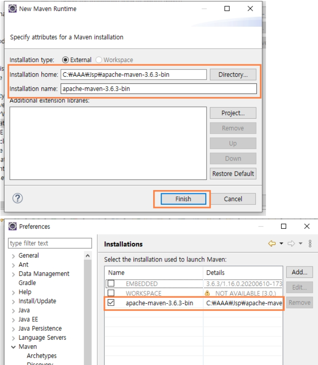This screenshot has height=365, width=318.
Task: Click the warning icon in WORKSPACE row
Action: pos(207,293)
